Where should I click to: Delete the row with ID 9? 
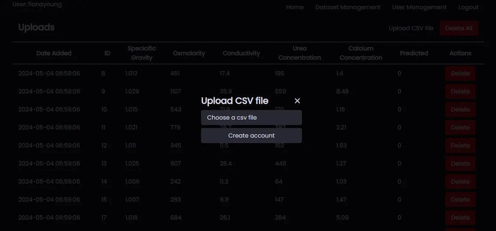tap(460, 92)
